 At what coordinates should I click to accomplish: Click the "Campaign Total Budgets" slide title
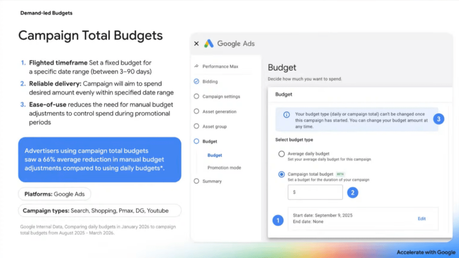[91, 35]
